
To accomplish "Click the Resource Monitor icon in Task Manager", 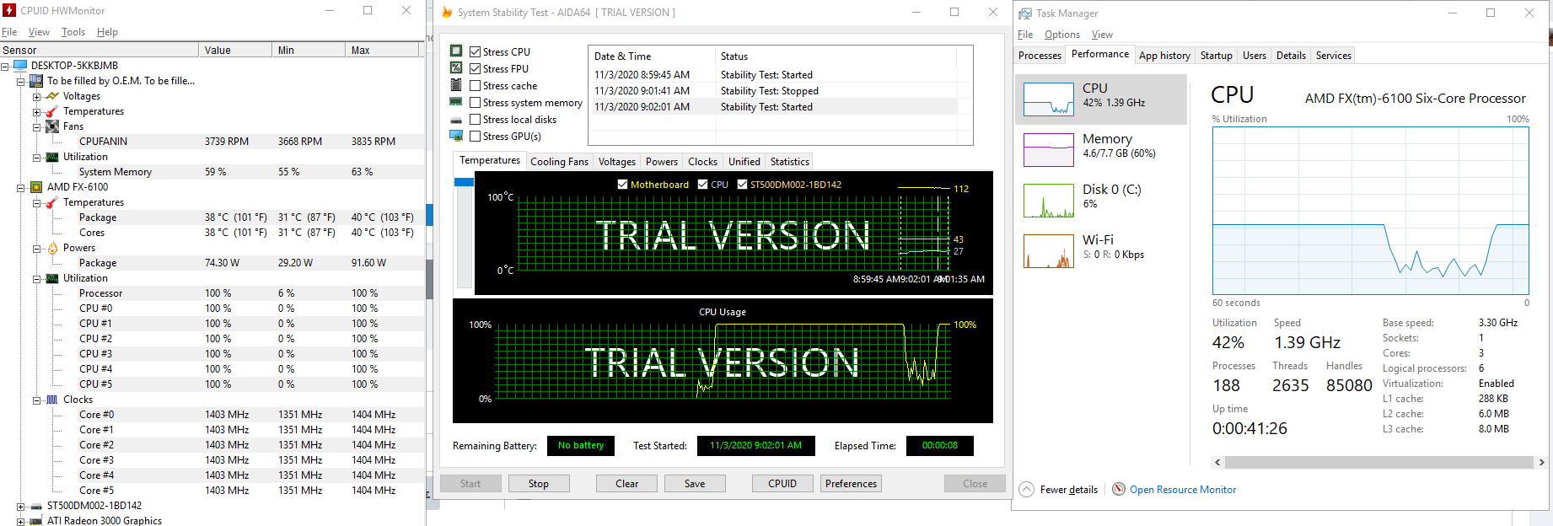I will (x=1119, y=490).
